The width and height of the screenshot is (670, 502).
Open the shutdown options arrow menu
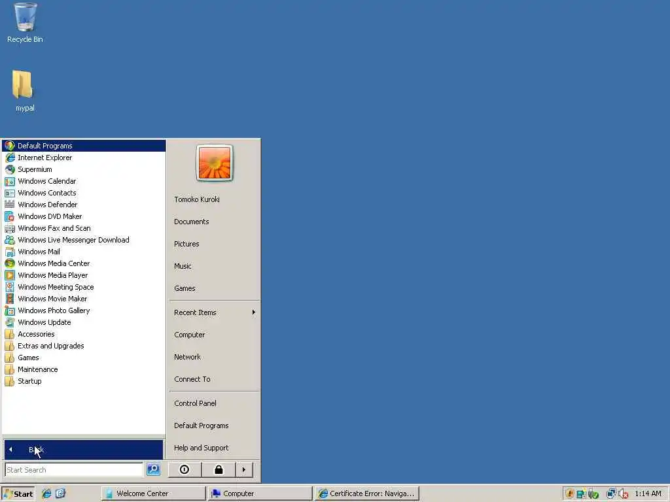(x=244, y=469)
